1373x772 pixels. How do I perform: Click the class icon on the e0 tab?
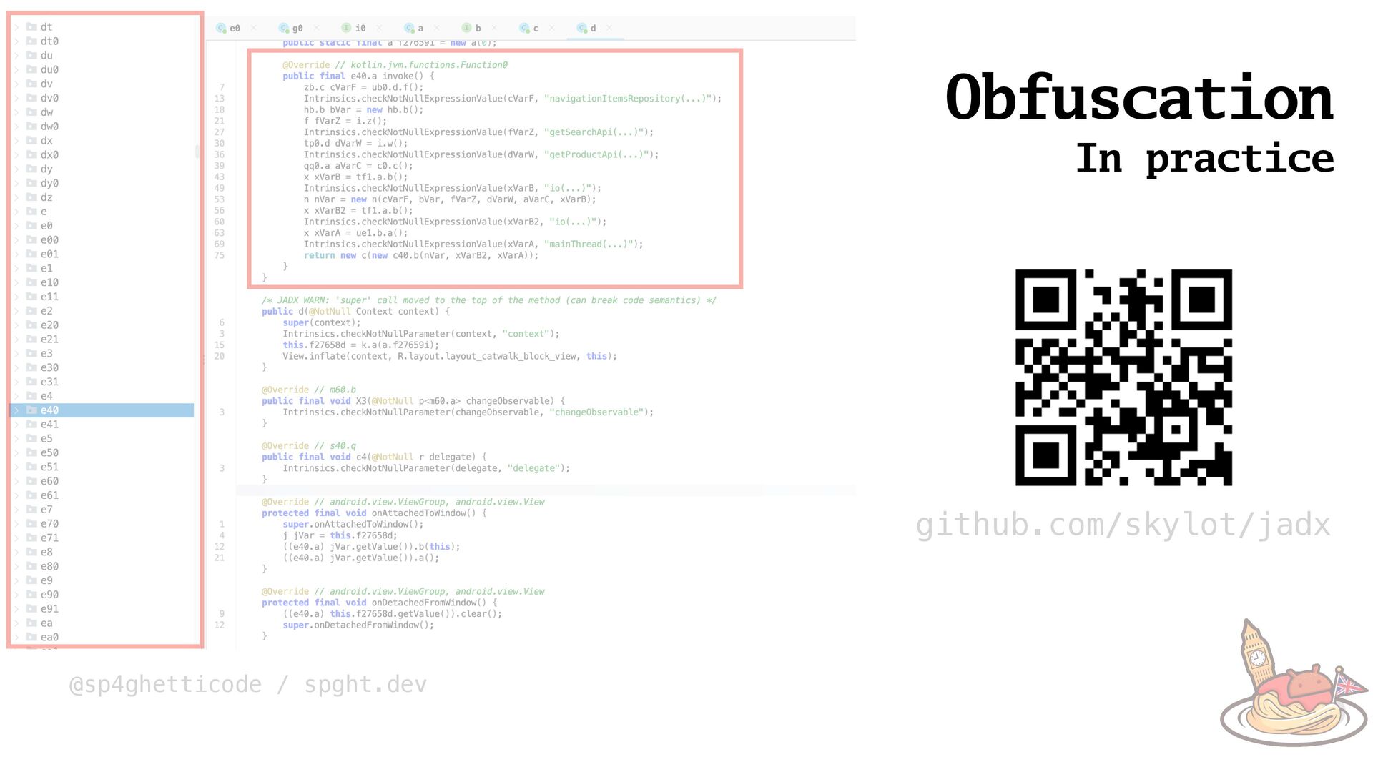point(222,29)
